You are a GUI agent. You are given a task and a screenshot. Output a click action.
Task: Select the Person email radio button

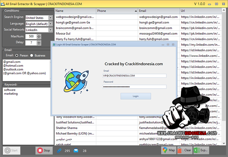17,55
